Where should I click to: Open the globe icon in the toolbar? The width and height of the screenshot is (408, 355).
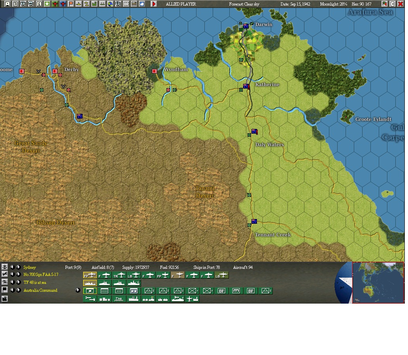click(x=110, y=4)
